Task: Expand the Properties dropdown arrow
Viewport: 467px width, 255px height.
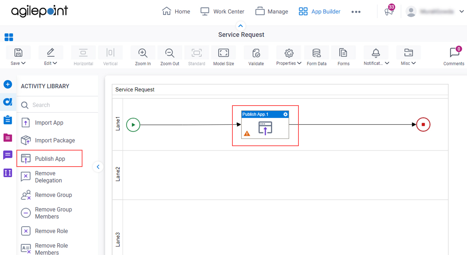Action: pyautogui.click(x=299, y=63)
